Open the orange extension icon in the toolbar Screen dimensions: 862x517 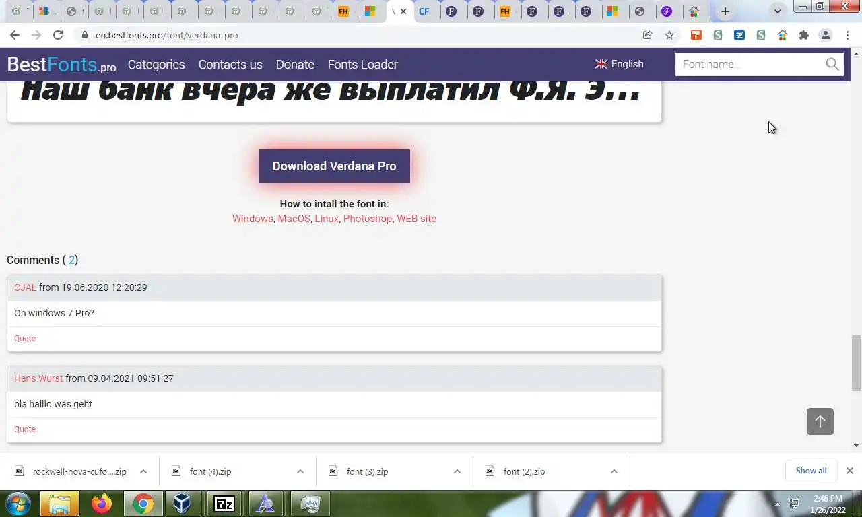pos(696,35)
